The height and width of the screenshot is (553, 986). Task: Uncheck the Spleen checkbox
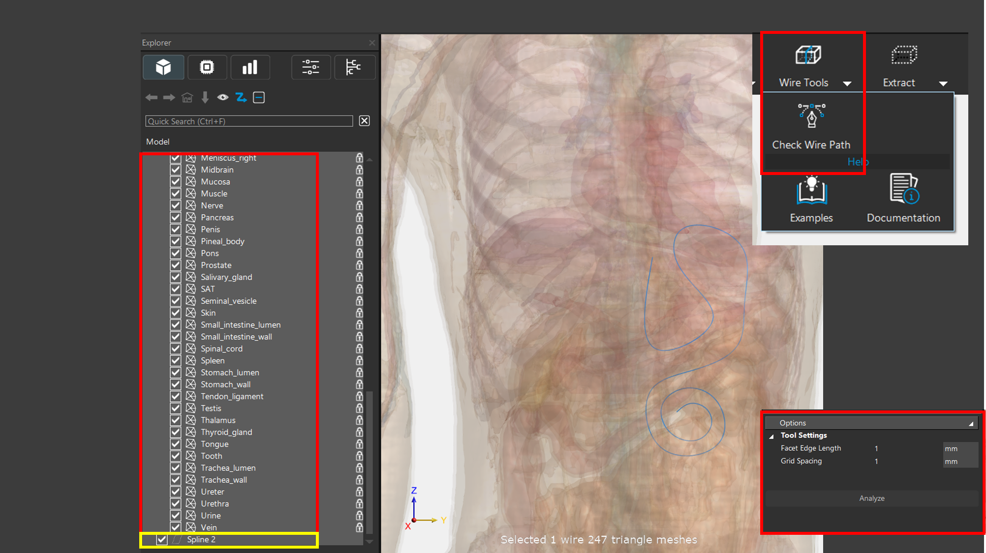[x=176, y=360]
